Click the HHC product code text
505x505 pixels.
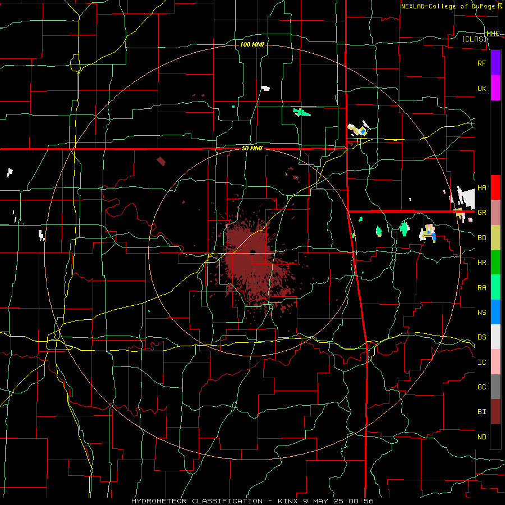(x=493, y=34)
